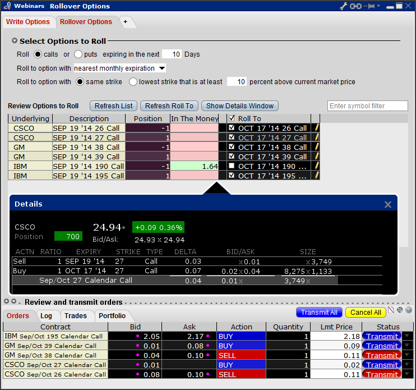Open the Log tab

coord(46,316)
